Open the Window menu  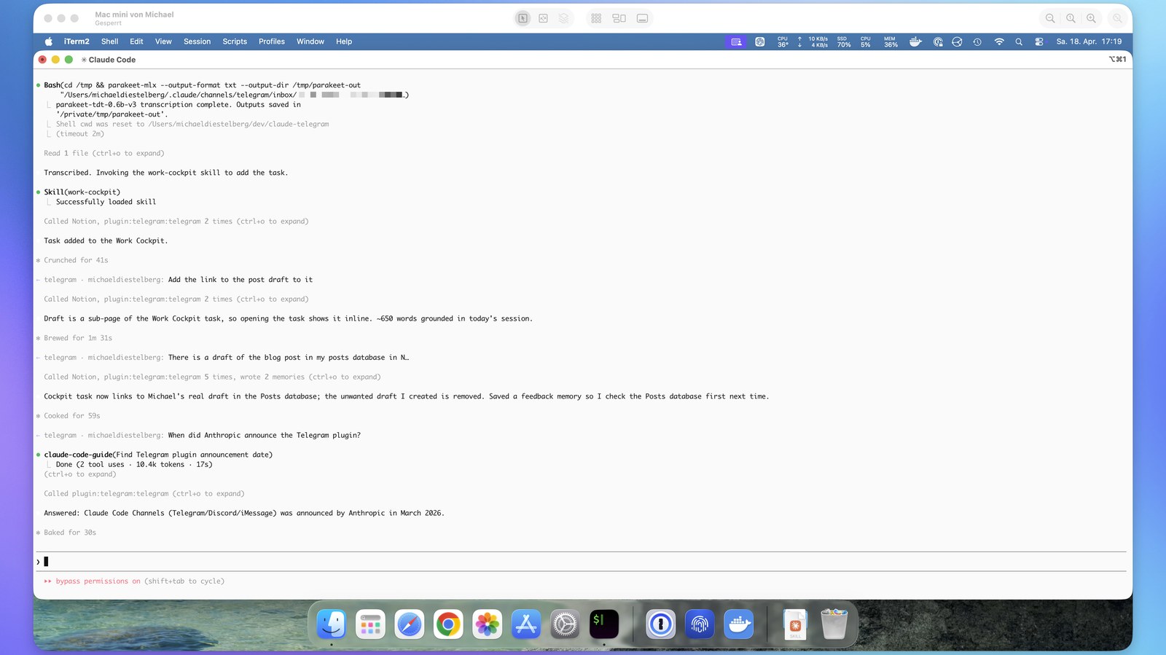coord(310,42)
